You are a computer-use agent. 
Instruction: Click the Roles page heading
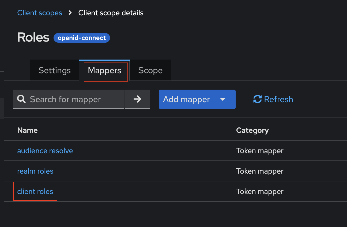(x=33, y=37)
